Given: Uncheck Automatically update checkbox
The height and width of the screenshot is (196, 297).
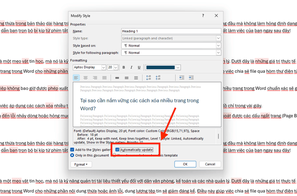Looking at the screenshot, I should (x=117, y=150).
